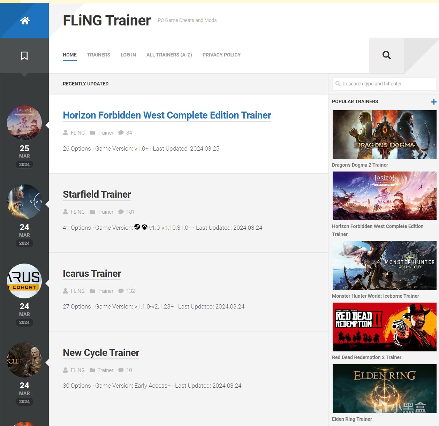Open Monster Hunter World thumbnail image
Image resolution: width=439 pixels, height=426 pixels.
[x=384, y=265]
